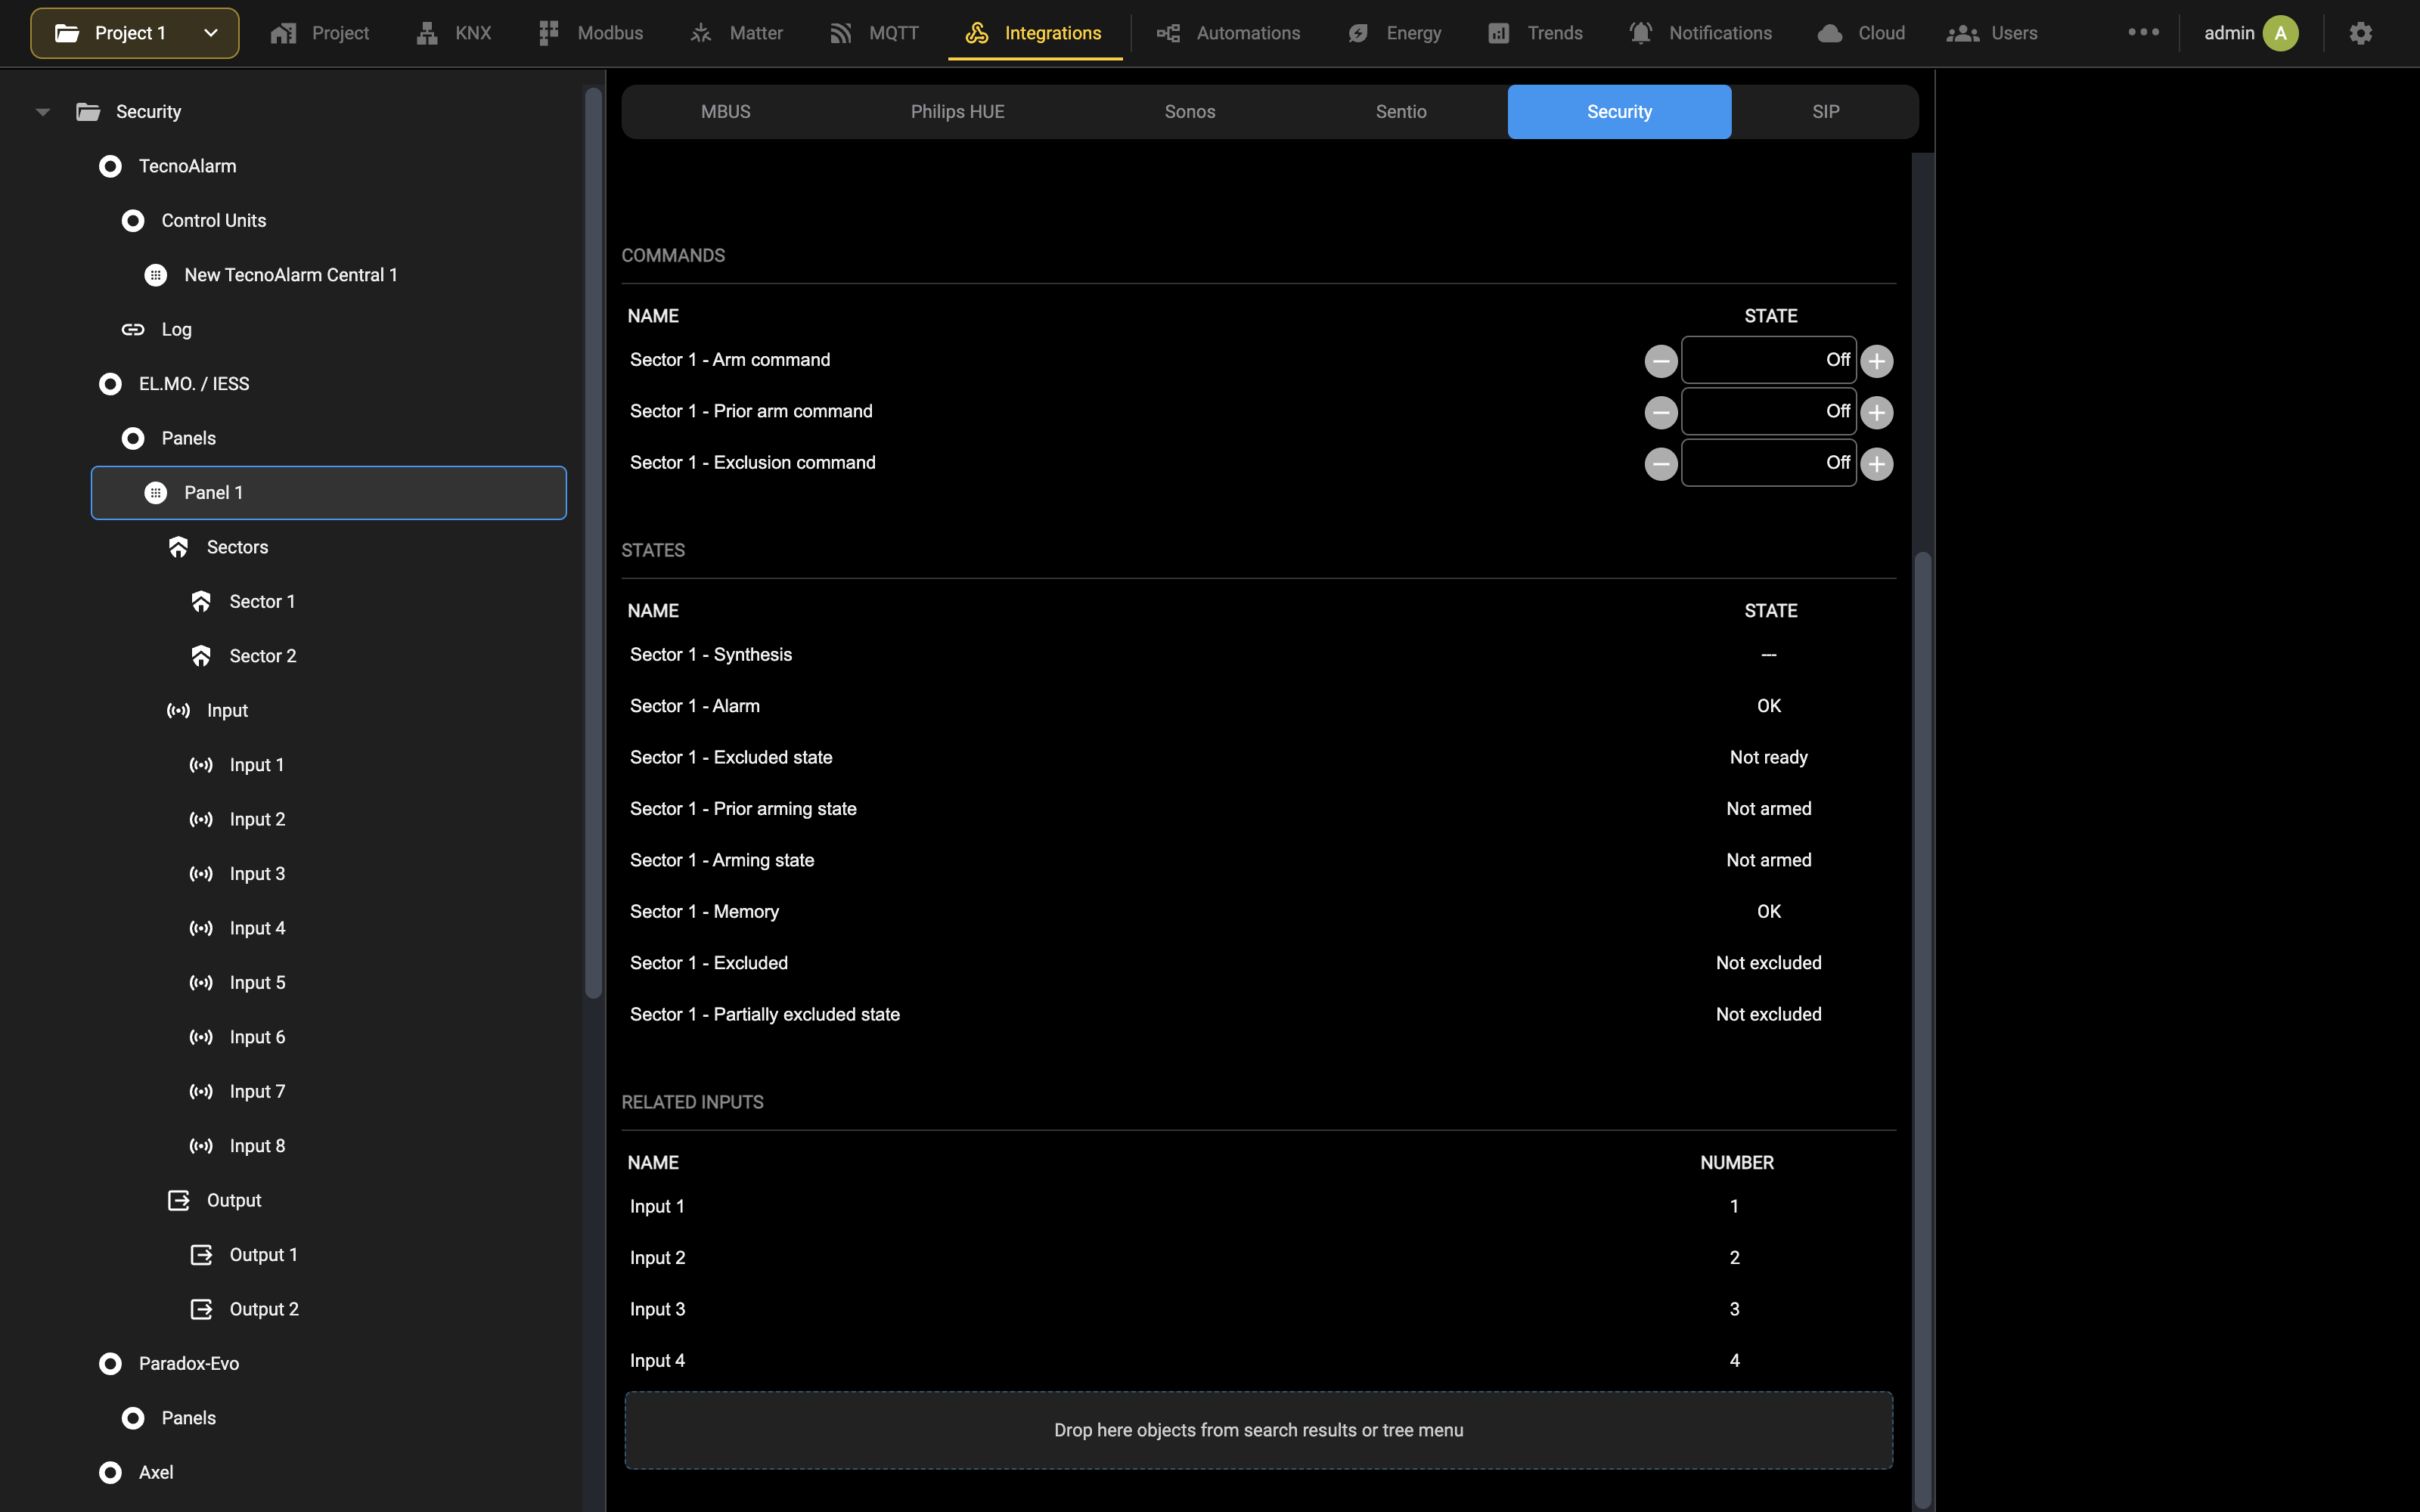Click the Sector 1 Arm command Off field
Screen dimensions: 2420x1512
click(x=1768, y=360)
